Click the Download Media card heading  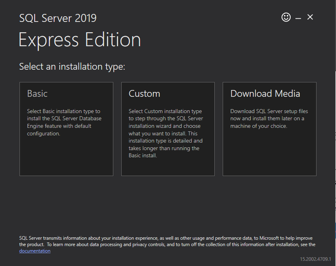265,94
